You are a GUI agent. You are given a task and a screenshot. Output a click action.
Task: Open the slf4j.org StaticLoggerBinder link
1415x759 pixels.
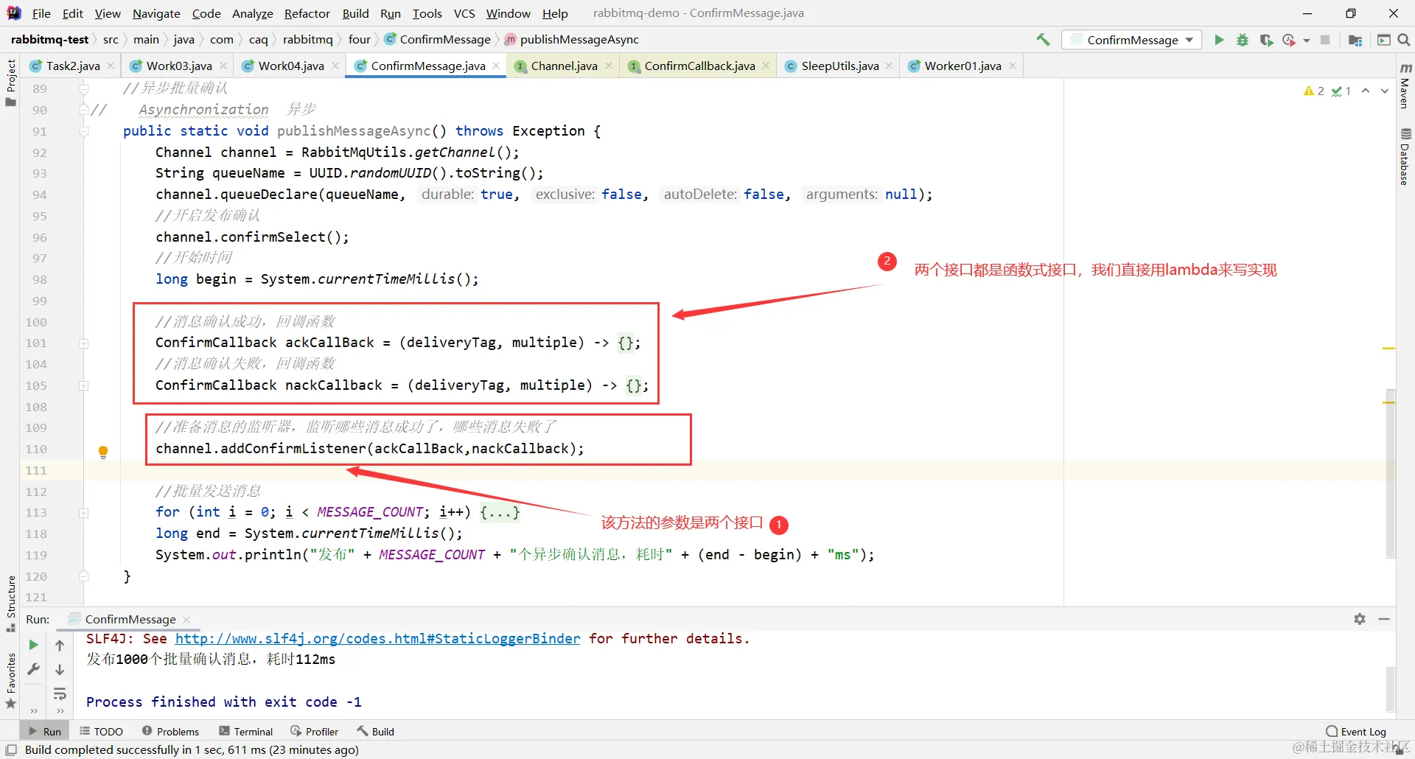point(377,639)
